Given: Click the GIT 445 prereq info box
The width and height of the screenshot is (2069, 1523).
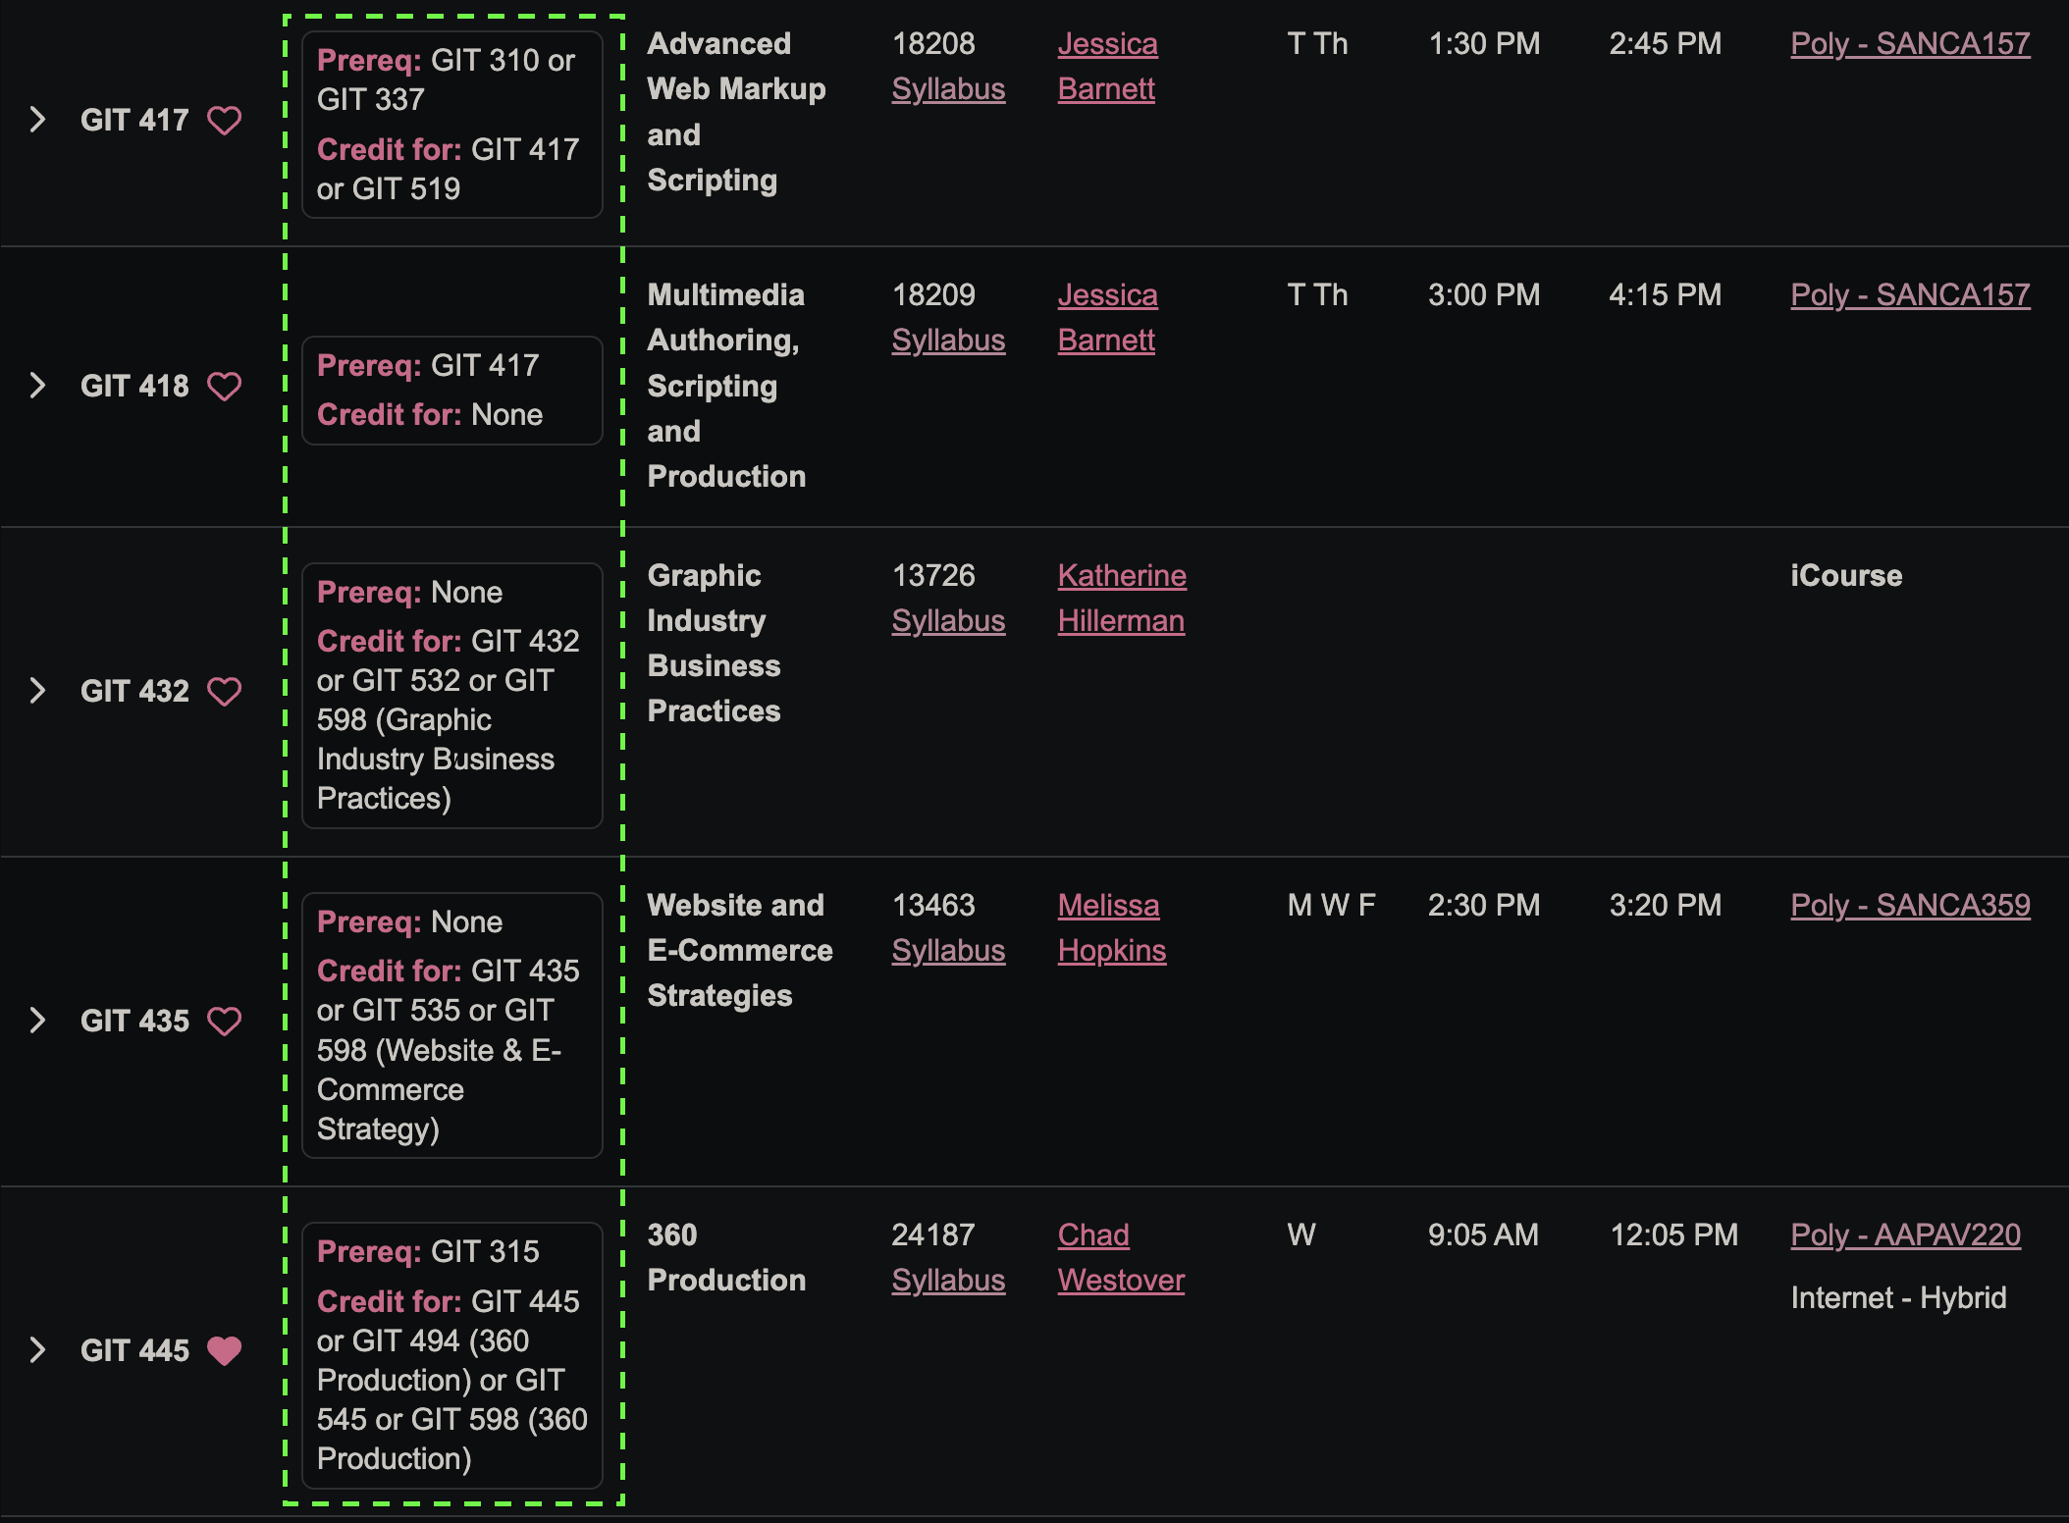Looking at the screenshot, I should 452,1355.
